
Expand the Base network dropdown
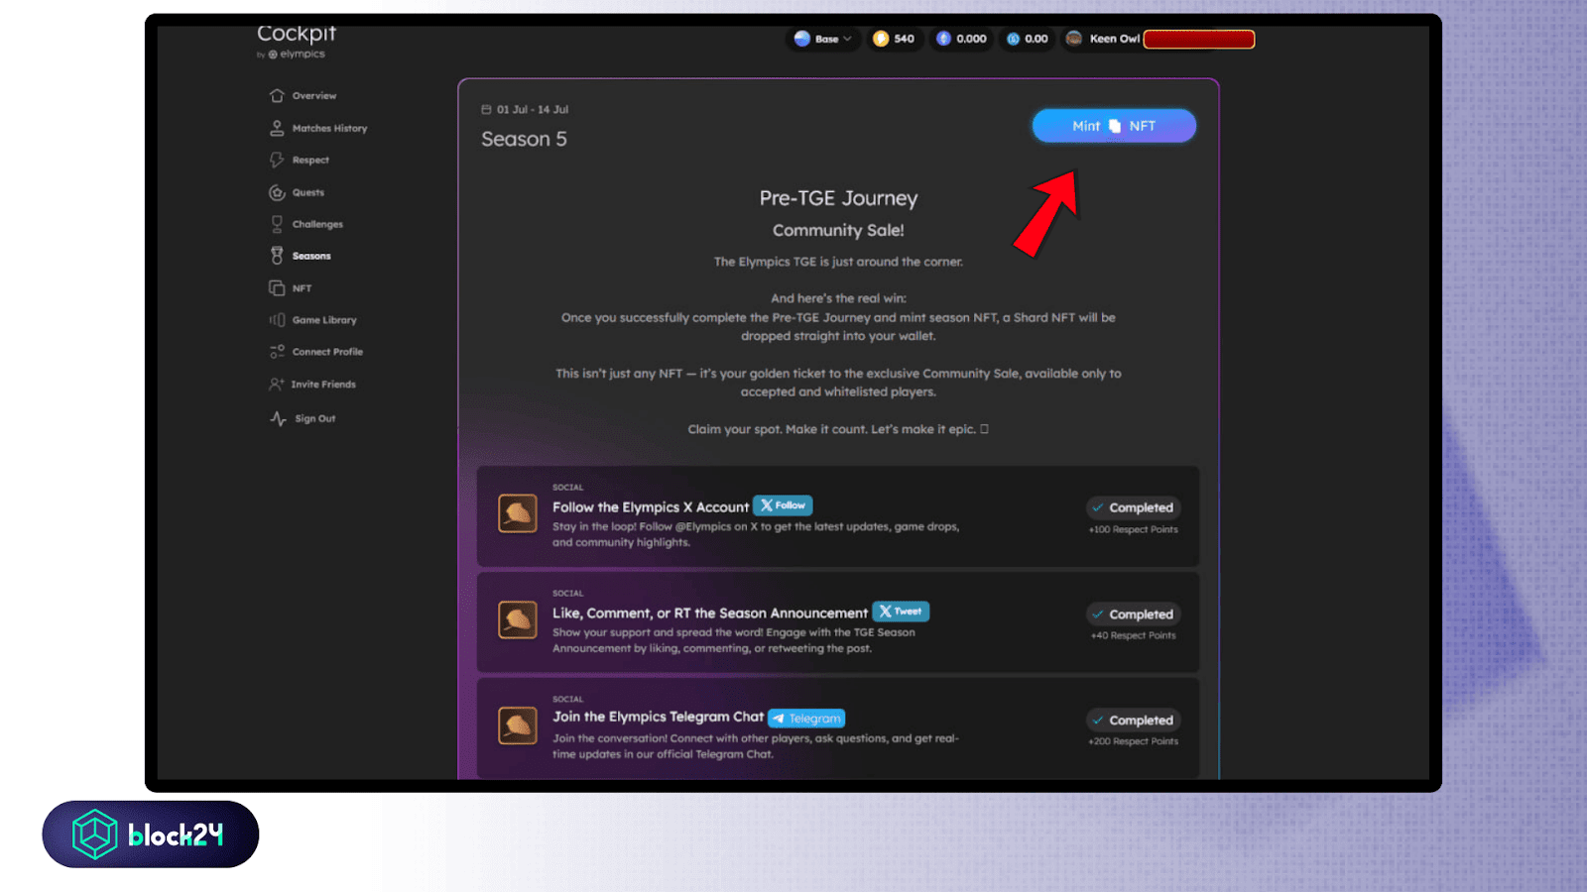point(823,39)
